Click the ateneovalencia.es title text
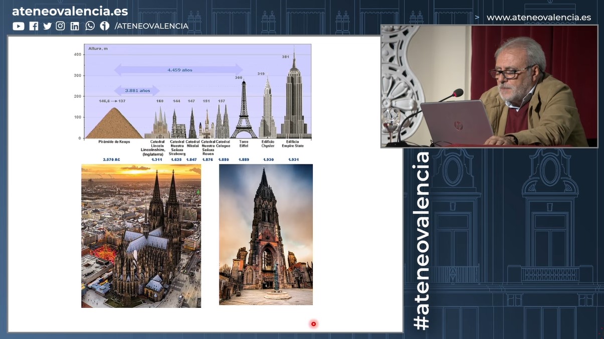 [x=70, y=11]
